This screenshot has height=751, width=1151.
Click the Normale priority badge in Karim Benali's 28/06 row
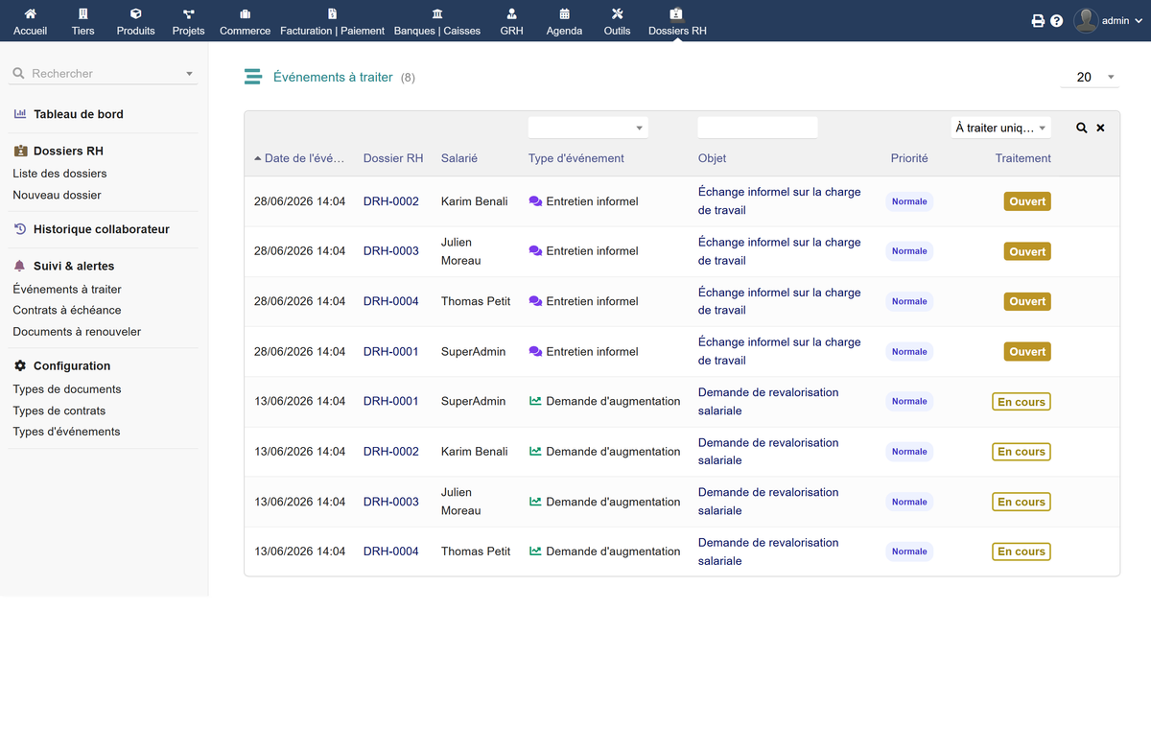[x=909, y=201]
